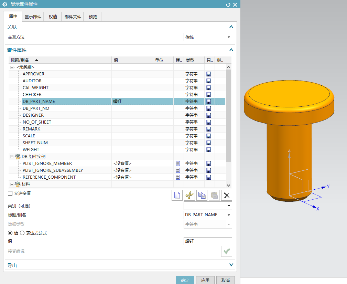Click the save icon in the CHECKER row

209,95
